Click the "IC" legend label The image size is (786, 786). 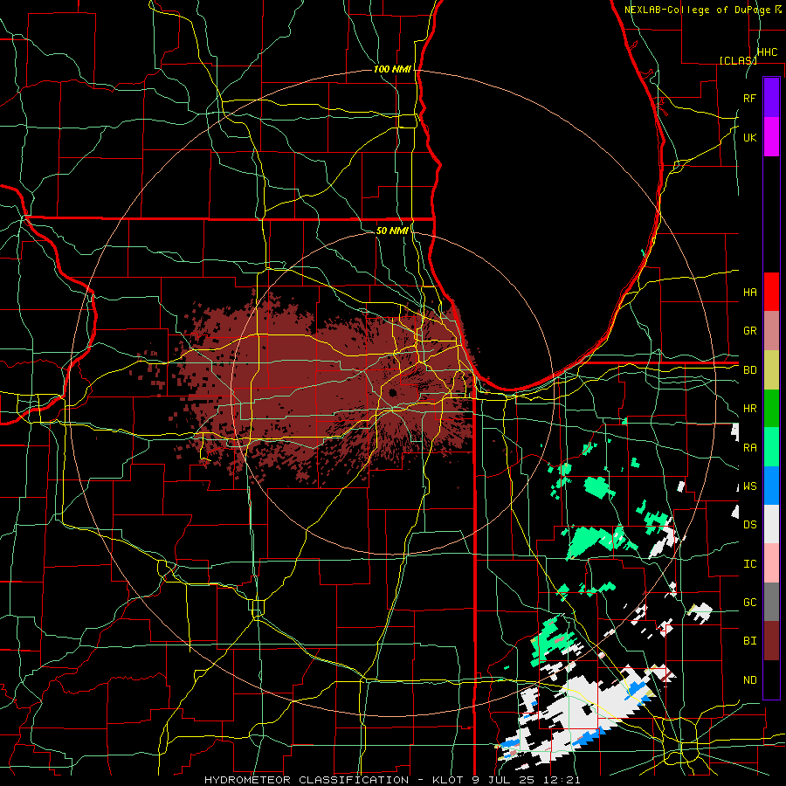(749, 564)
